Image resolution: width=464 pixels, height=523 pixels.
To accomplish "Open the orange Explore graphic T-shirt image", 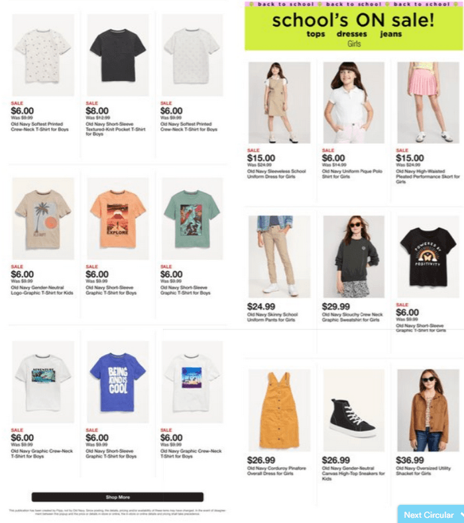I will (118, 219).
